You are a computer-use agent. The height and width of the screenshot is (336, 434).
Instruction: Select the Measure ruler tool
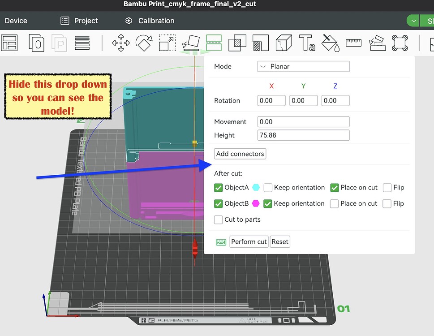(353, 43)
